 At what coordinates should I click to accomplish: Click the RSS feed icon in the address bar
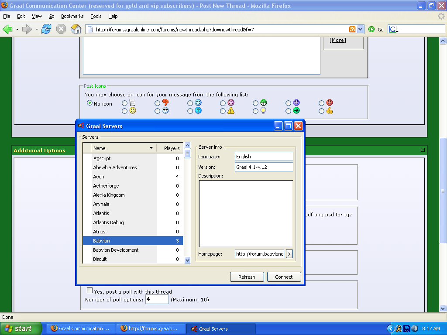point(352,29)
